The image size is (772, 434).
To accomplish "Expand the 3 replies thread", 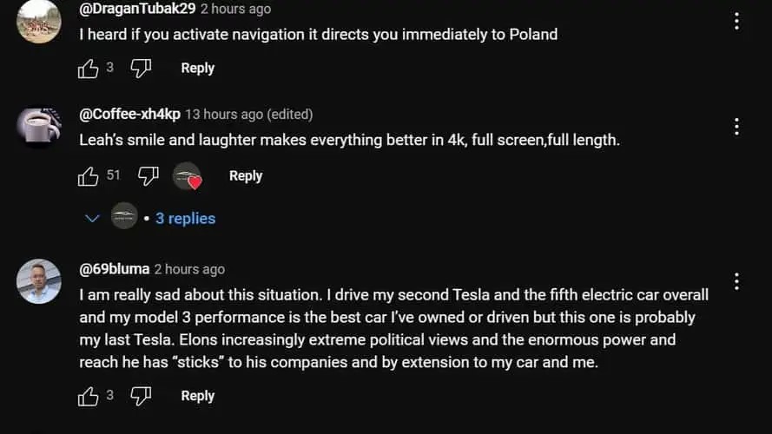I will [185, 219].
